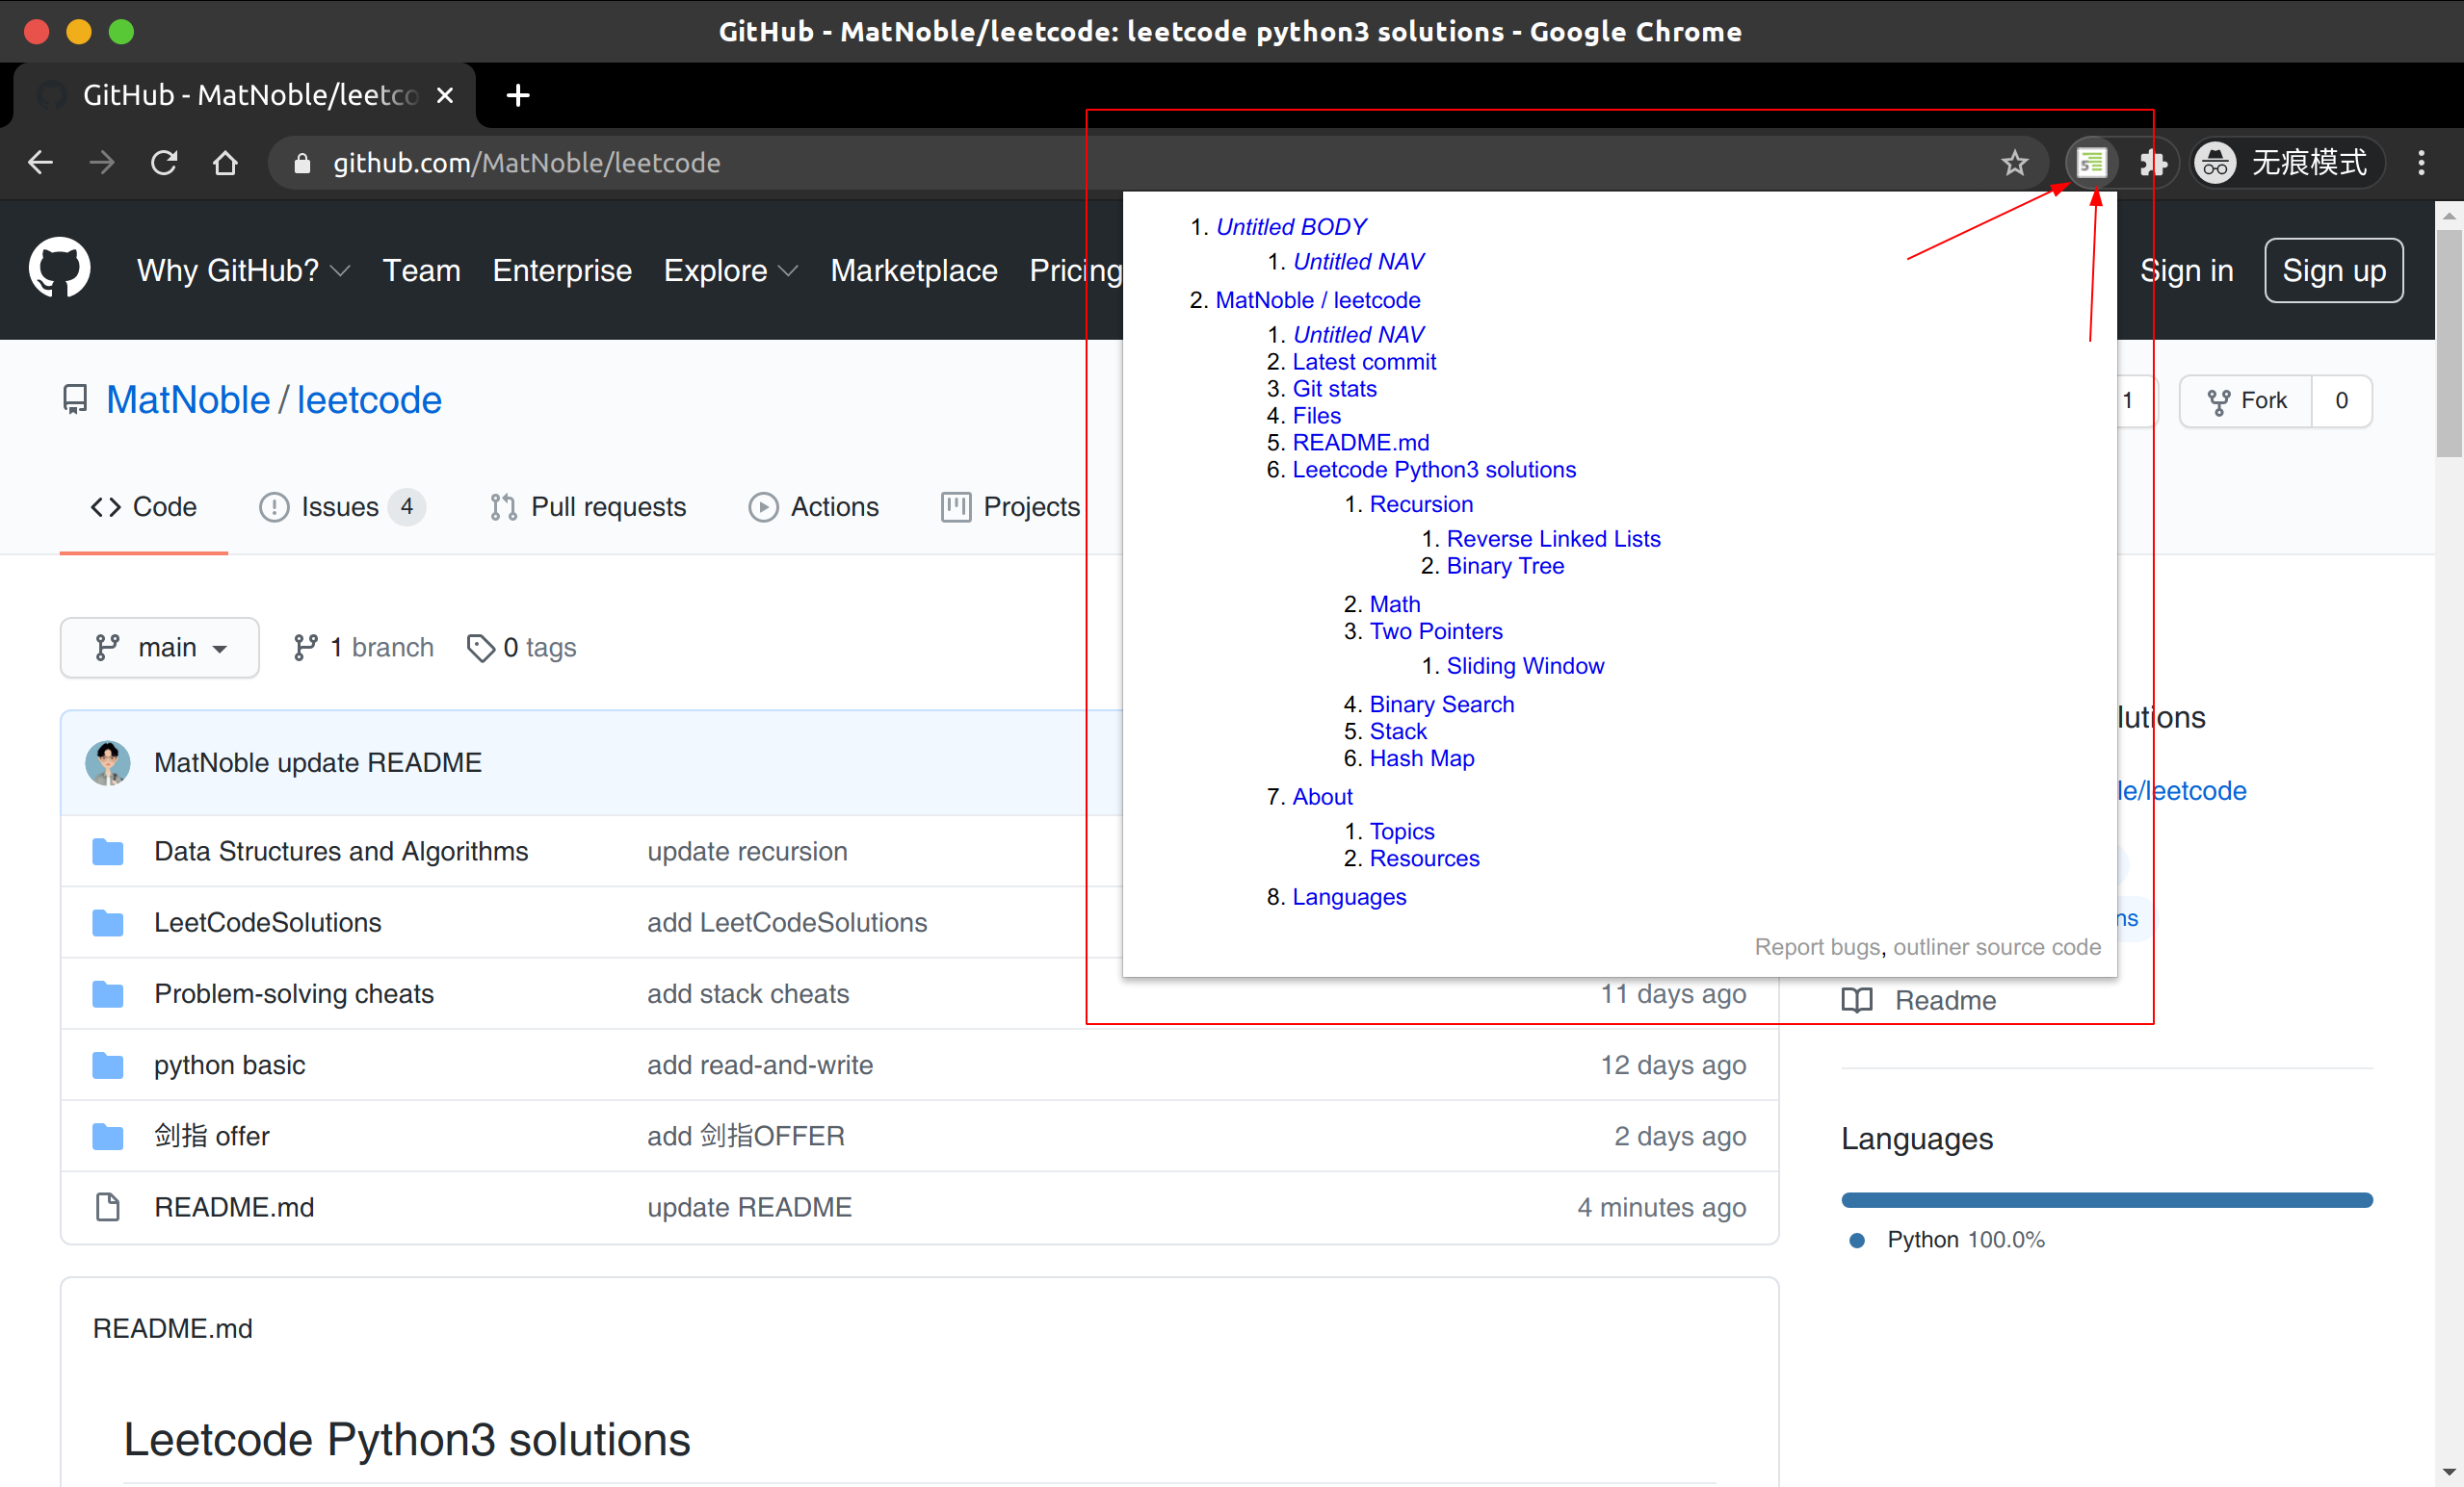Screen dimensions: 2464x1487
Task: Reload the page with the refresh icon
Action: (164, 163)
